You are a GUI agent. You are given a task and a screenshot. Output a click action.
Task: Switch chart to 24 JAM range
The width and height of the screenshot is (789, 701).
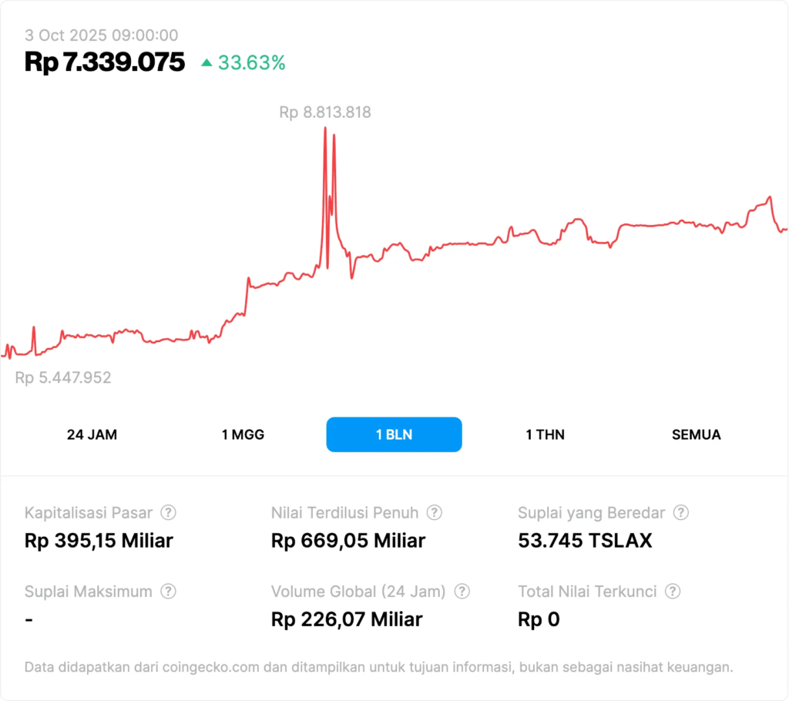tap(92, 434)
